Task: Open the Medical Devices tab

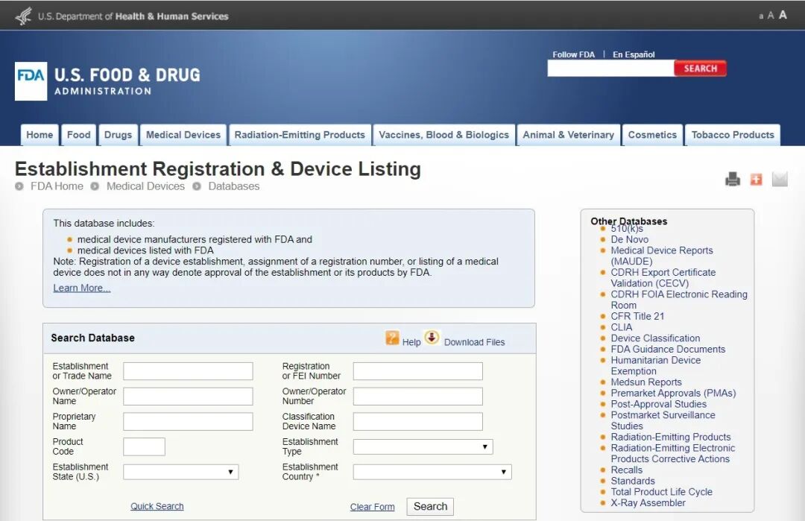Action: pos(183,135)
